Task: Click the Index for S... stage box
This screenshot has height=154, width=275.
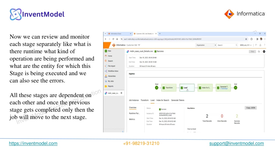Action: tap(205, 88)
